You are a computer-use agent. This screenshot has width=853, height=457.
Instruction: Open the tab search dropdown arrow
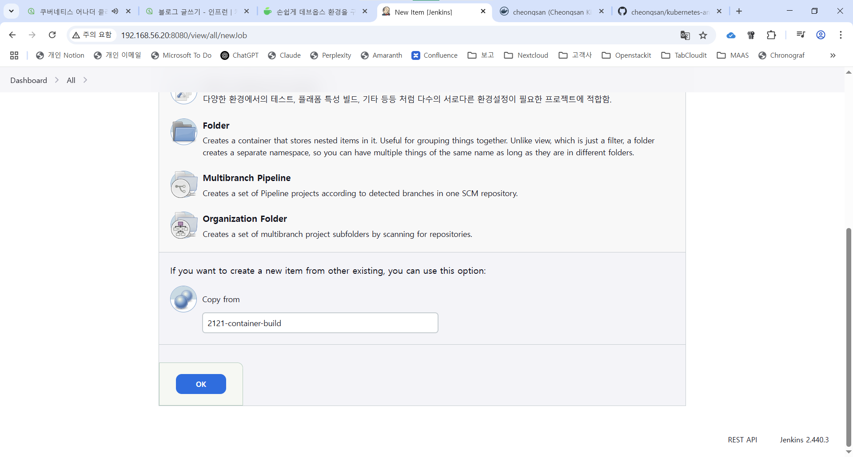point(11,11)
